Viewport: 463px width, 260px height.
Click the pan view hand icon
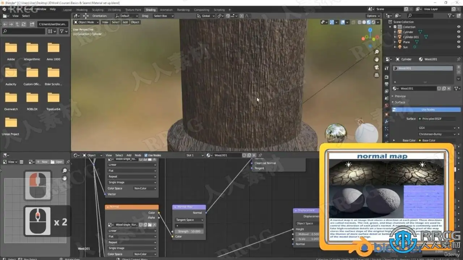click(x=377, y=60)
